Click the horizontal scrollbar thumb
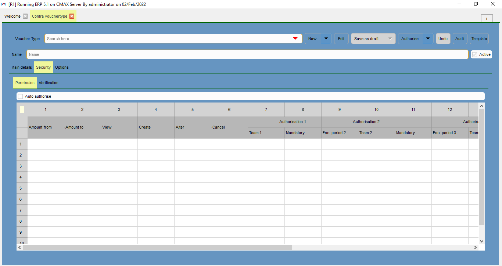Image resolution: width=502 pixels, height=266 pixels. pos(157,248)
